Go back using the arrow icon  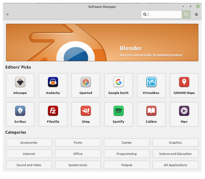pos(8,14)
